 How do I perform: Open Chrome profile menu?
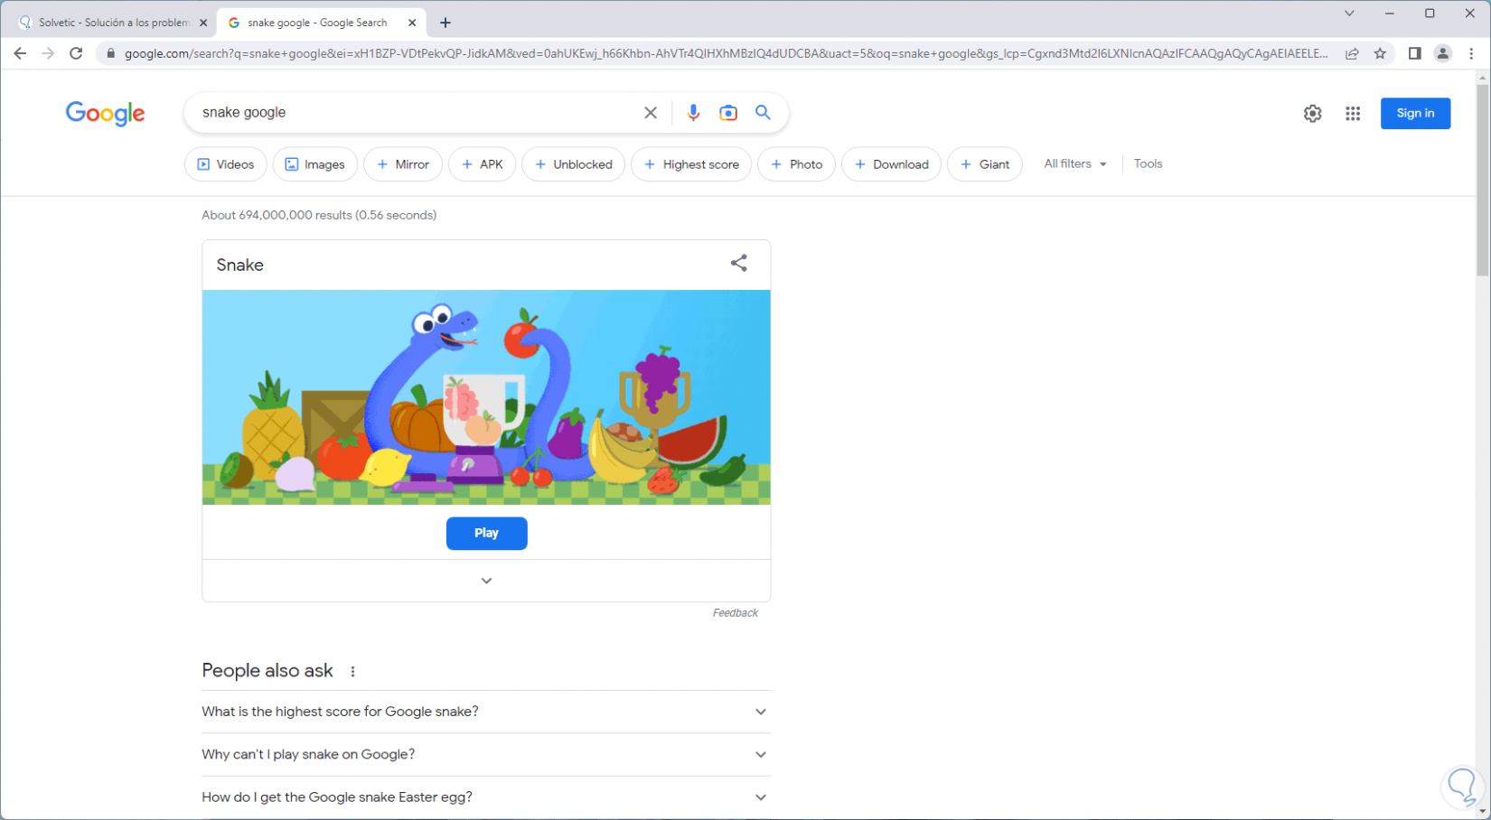point(1443,53)
